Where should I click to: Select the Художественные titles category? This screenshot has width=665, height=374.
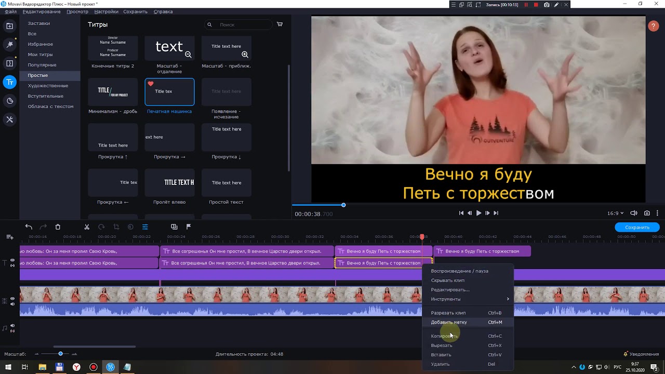pos(48,86)
